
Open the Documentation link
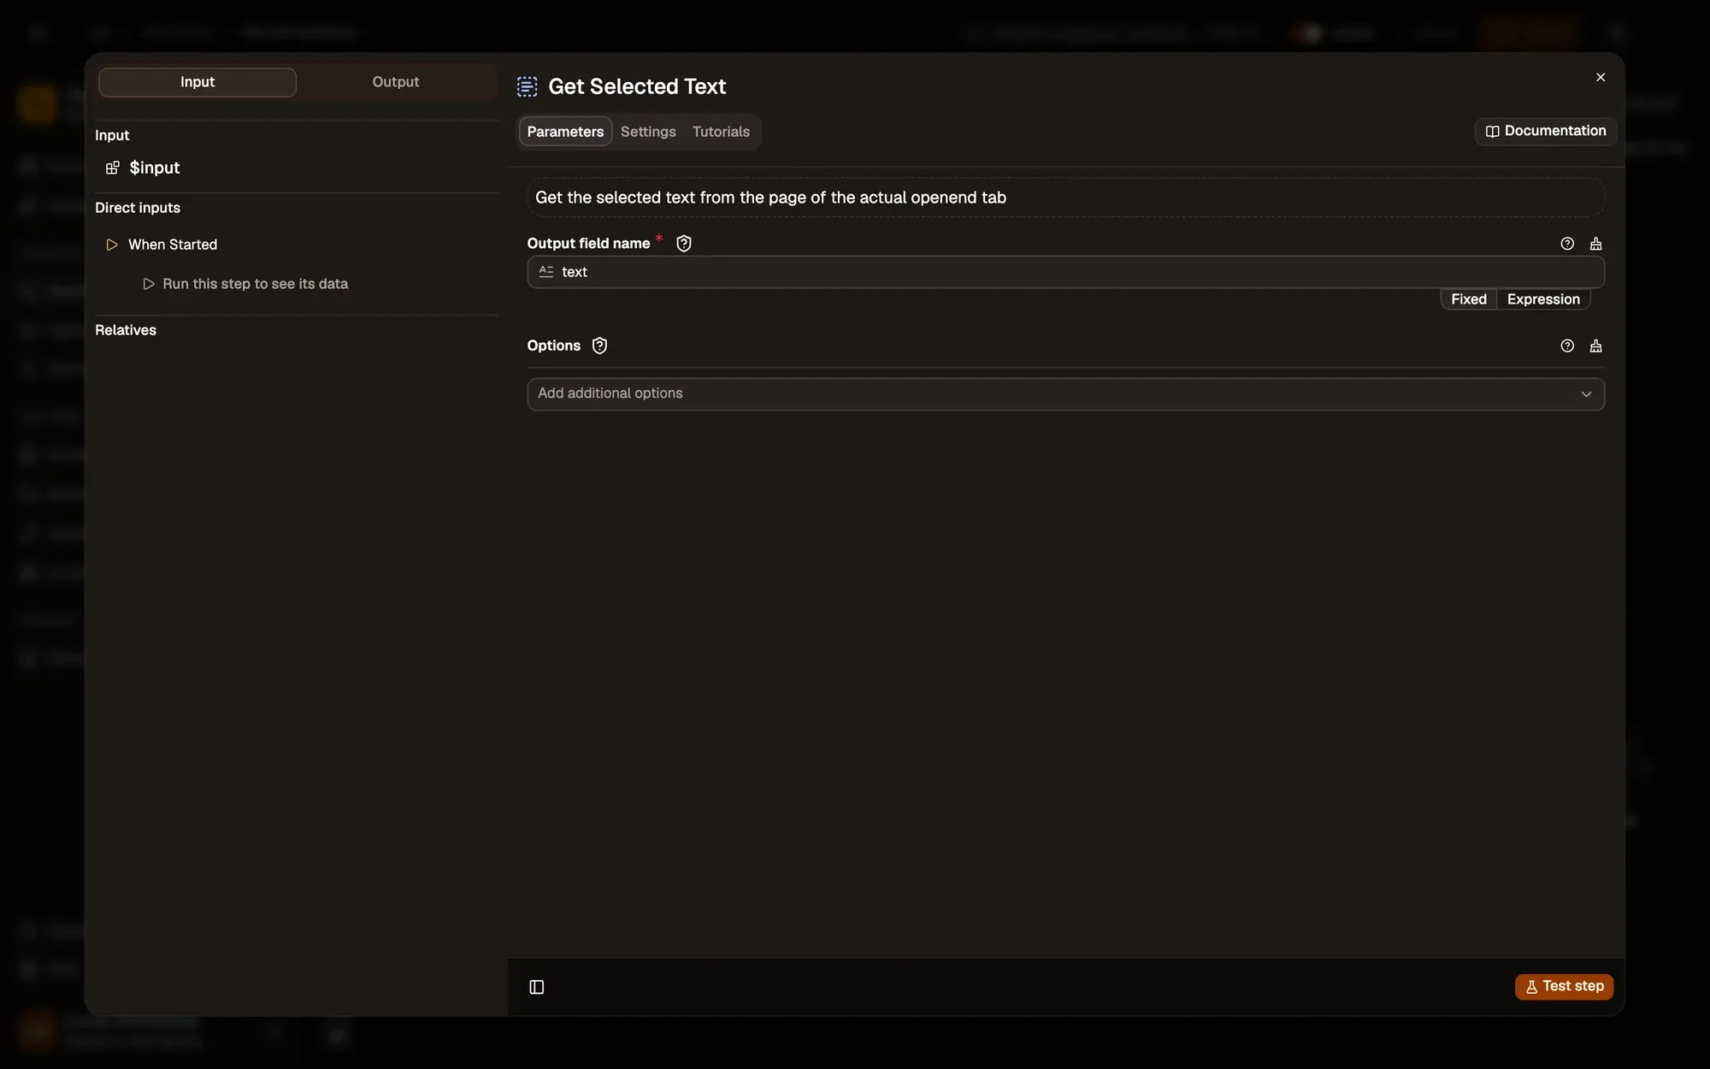(x=1546, y=131)
